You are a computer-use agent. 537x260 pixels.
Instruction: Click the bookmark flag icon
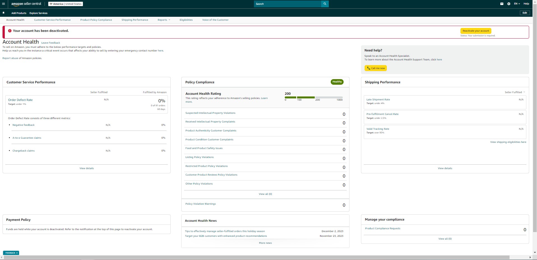coord(3,13)
